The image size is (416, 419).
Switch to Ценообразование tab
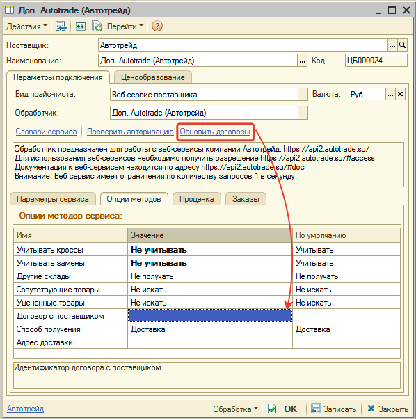[x=153, y=77]
